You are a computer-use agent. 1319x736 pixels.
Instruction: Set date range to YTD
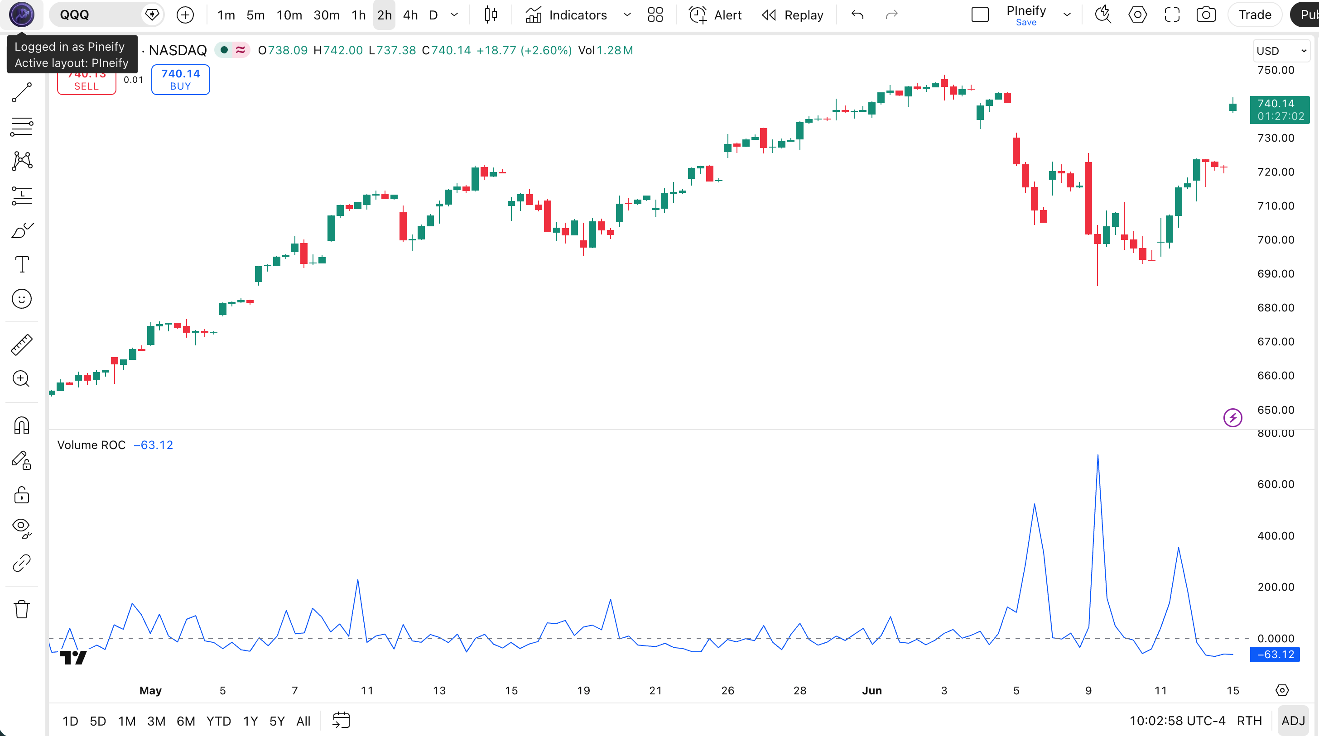click(x=219, y=721)
